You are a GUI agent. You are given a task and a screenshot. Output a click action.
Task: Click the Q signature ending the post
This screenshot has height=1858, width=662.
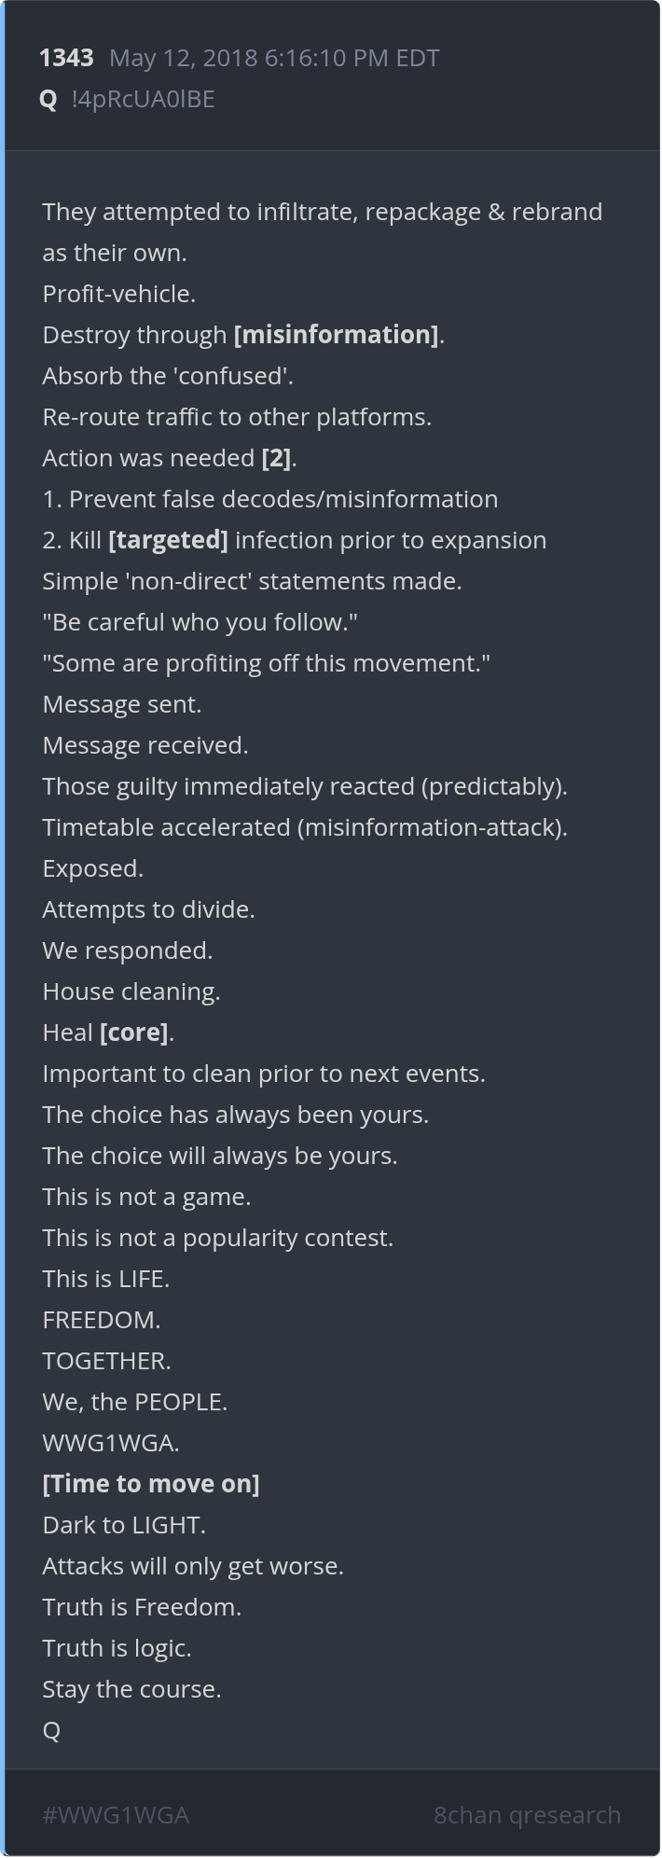click(51, 1730)
